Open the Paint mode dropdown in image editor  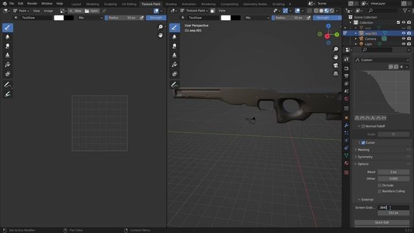[21, 11]
